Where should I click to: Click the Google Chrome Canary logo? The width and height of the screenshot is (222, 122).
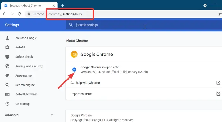(74, 54)
